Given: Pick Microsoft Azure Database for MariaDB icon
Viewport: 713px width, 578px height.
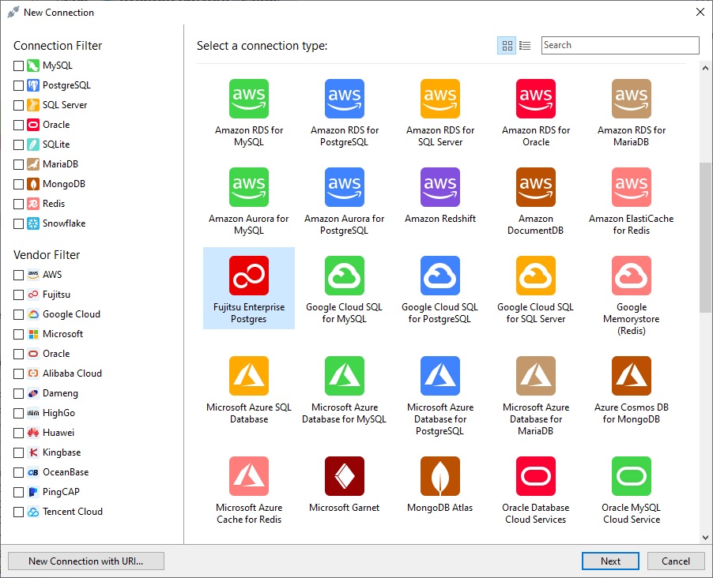Looking at the screenshot, I should [x=536, y=376].
